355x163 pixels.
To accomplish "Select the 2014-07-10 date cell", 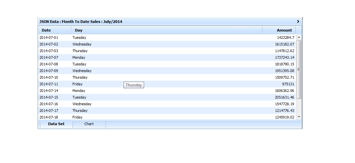I will pyautogui.click(x=49, y=77).
